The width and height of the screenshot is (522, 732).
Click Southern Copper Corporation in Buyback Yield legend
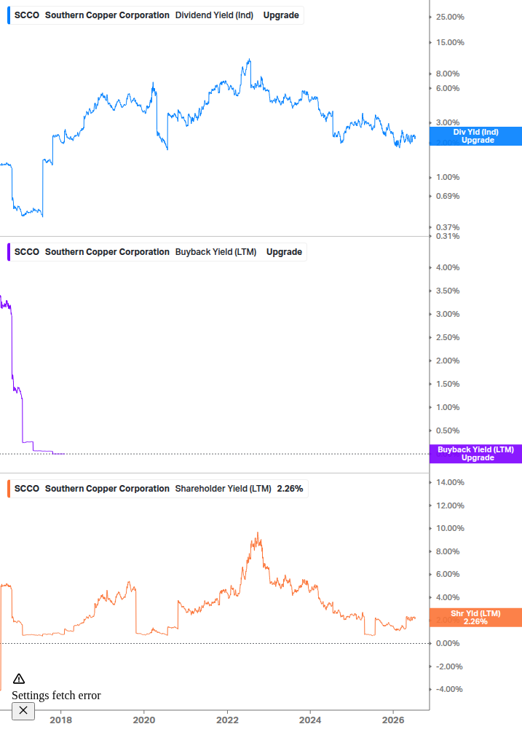pyautogui.click(x=107, y=252)
